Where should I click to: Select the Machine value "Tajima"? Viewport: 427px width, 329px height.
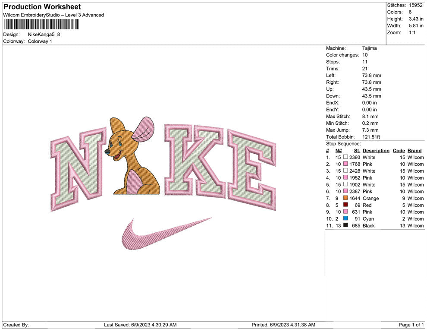pos(370,48)
